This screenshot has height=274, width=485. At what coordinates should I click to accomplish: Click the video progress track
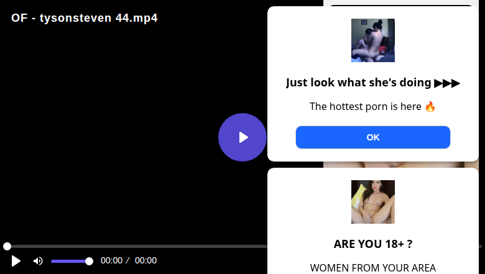137,247
